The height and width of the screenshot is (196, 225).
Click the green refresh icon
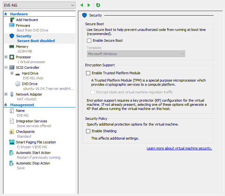[x=98, y=5]
